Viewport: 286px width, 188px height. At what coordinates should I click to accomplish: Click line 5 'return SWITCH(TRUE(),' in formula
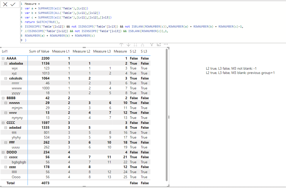pos(42,22)
